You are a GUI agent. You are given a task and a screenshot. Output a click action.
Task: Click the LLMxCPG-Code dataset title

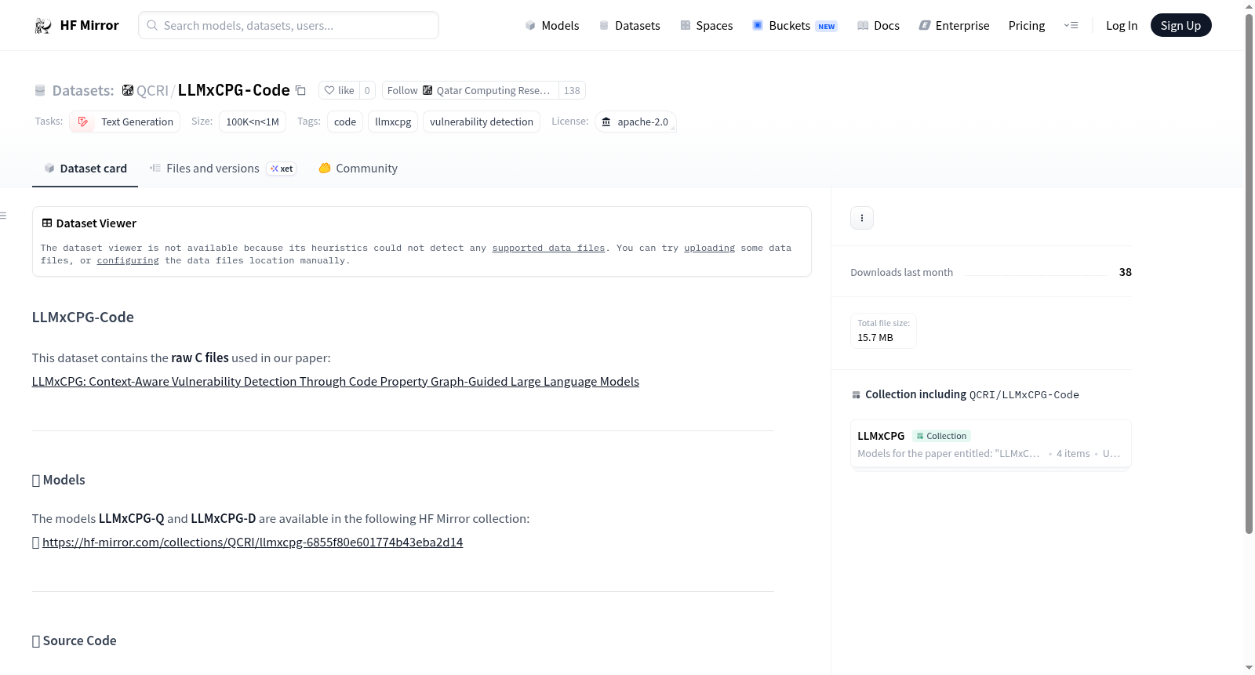tap(234, 90)
